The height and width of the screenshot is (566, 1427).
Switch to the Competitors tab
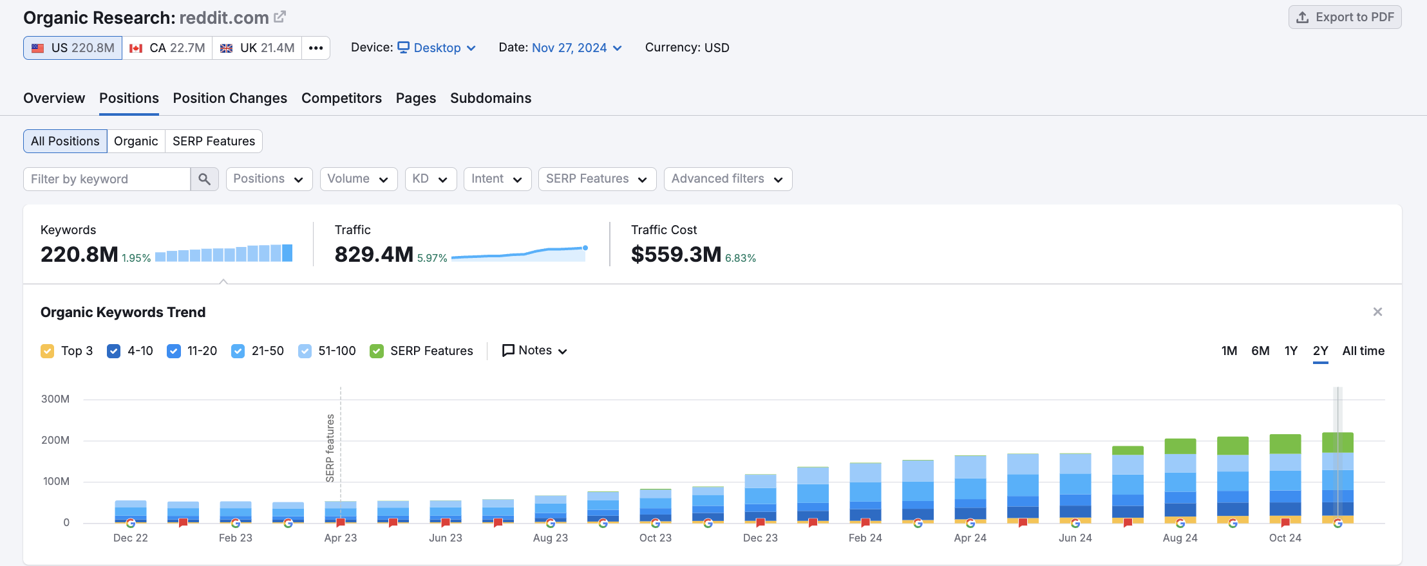pos(341,98)
